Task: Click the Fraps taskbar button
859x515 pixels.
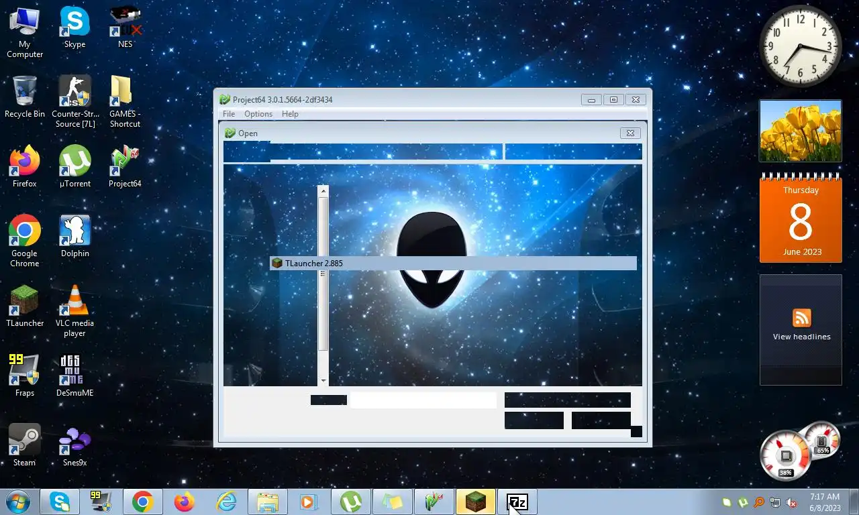Action: [101, 502]
